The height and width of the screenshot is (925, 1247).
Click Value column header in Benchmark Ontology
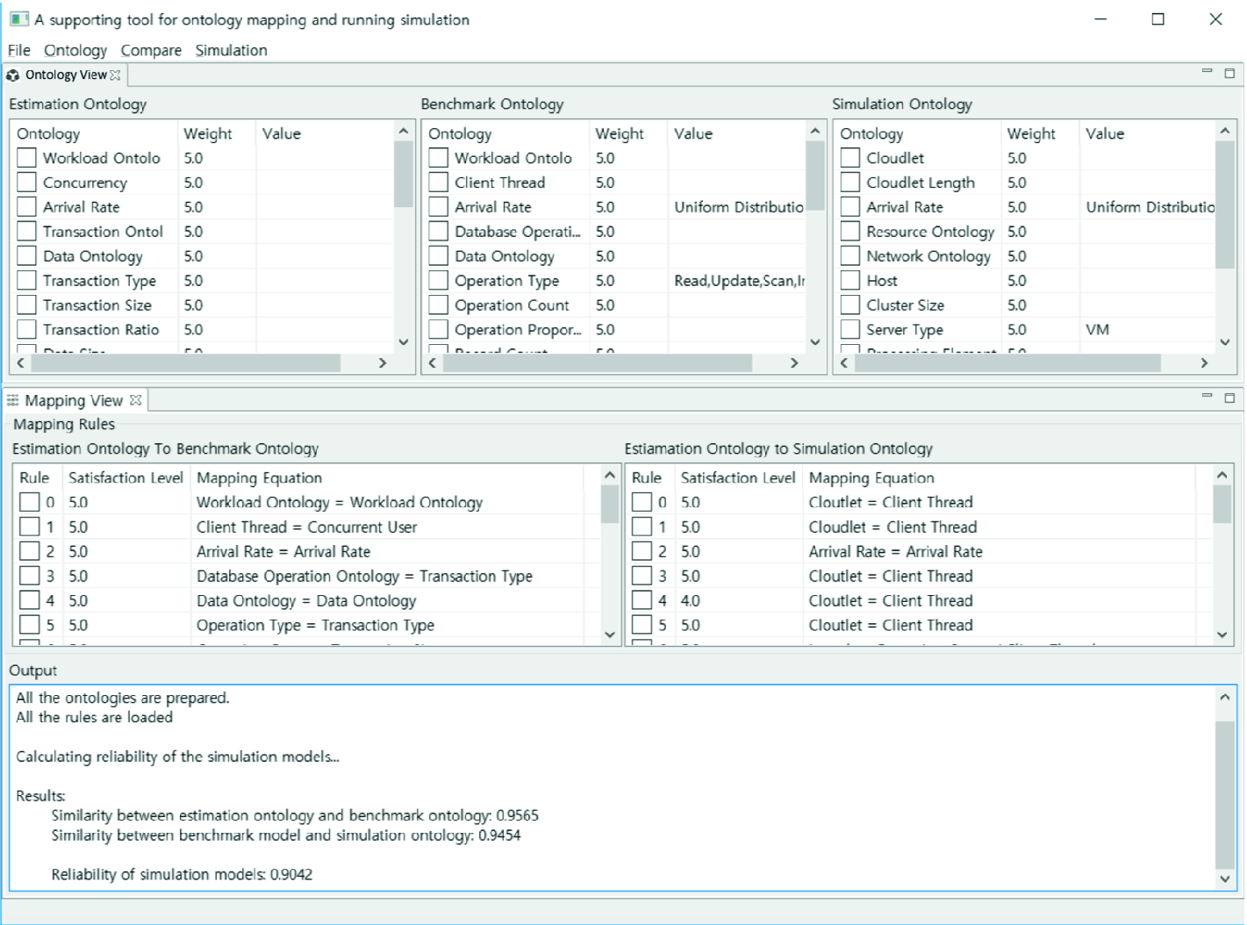coord(693,133)
